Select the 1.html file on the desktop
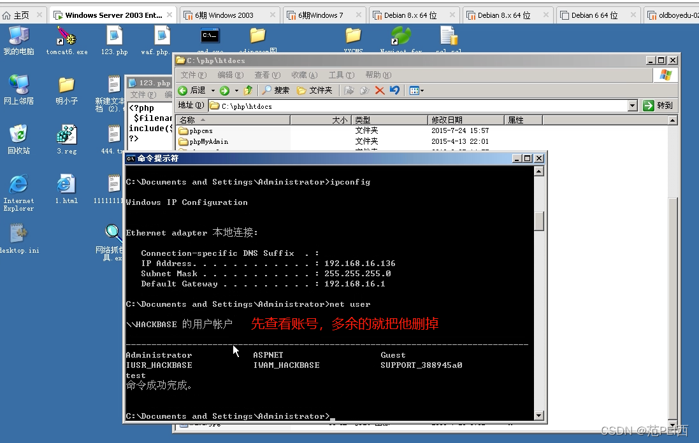Screen dimensions: 699x443 66,189
